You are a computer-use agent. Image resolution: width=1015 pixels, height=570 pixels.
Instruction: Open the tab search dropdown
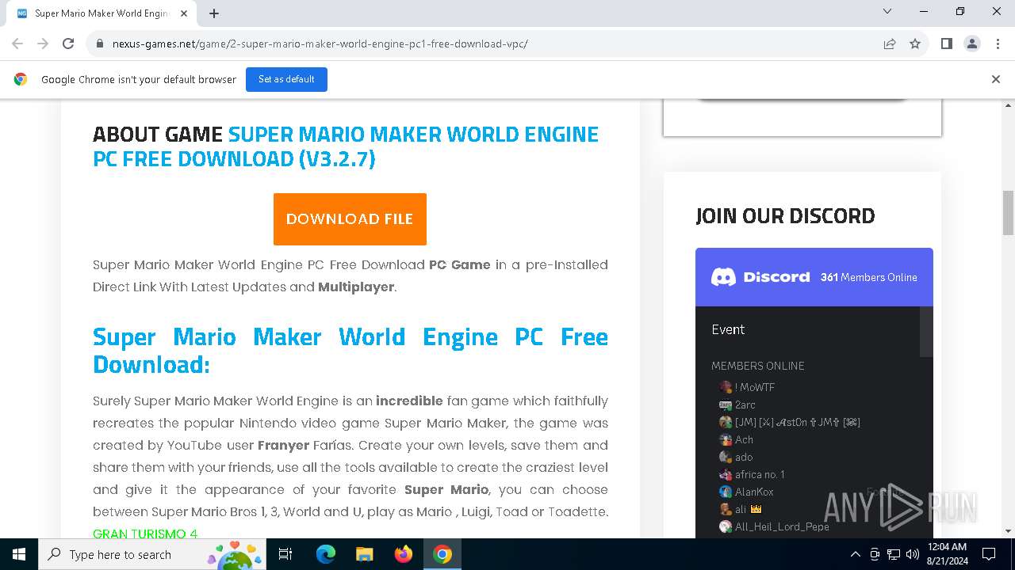point(887,11)
